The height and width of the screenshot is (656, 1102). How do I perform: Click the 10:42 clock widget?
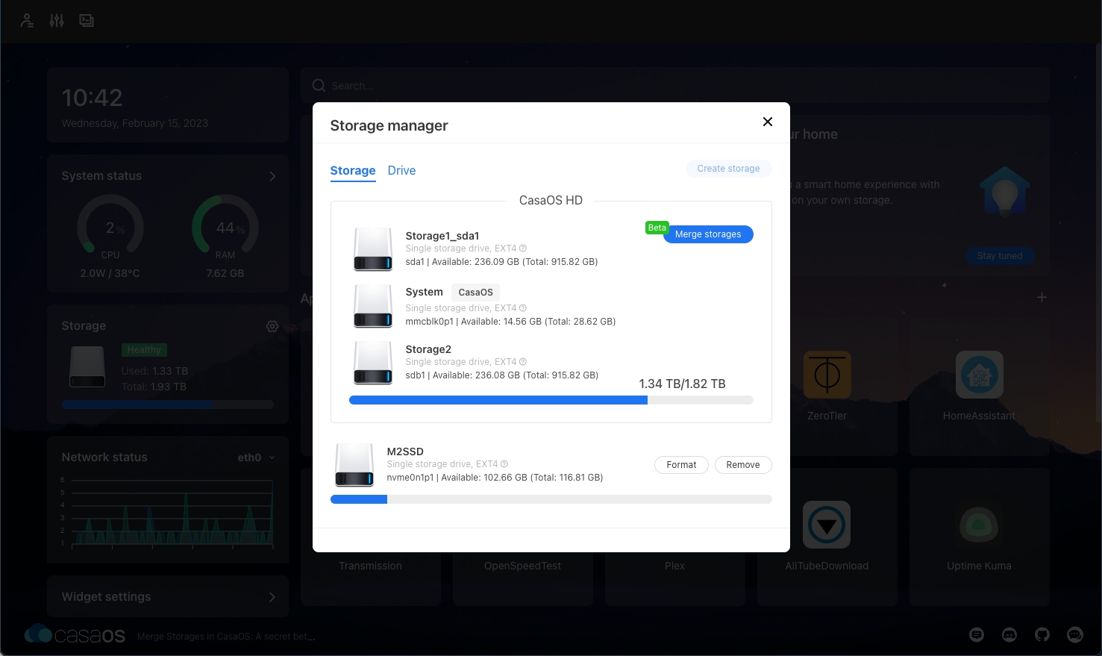(168, 105)
